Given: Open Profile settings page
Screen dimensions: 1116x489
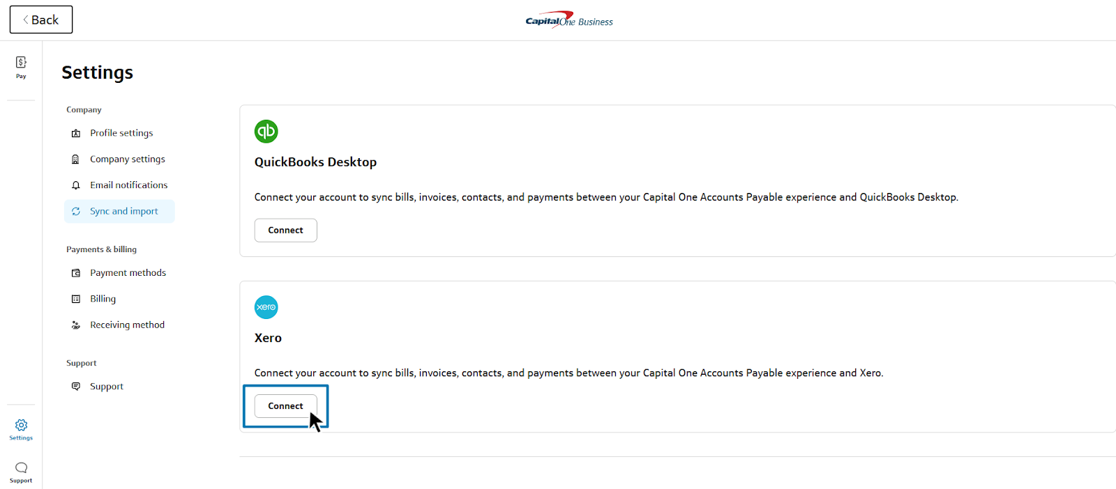Looking at the screenshot, I should (x=121, y=133).
